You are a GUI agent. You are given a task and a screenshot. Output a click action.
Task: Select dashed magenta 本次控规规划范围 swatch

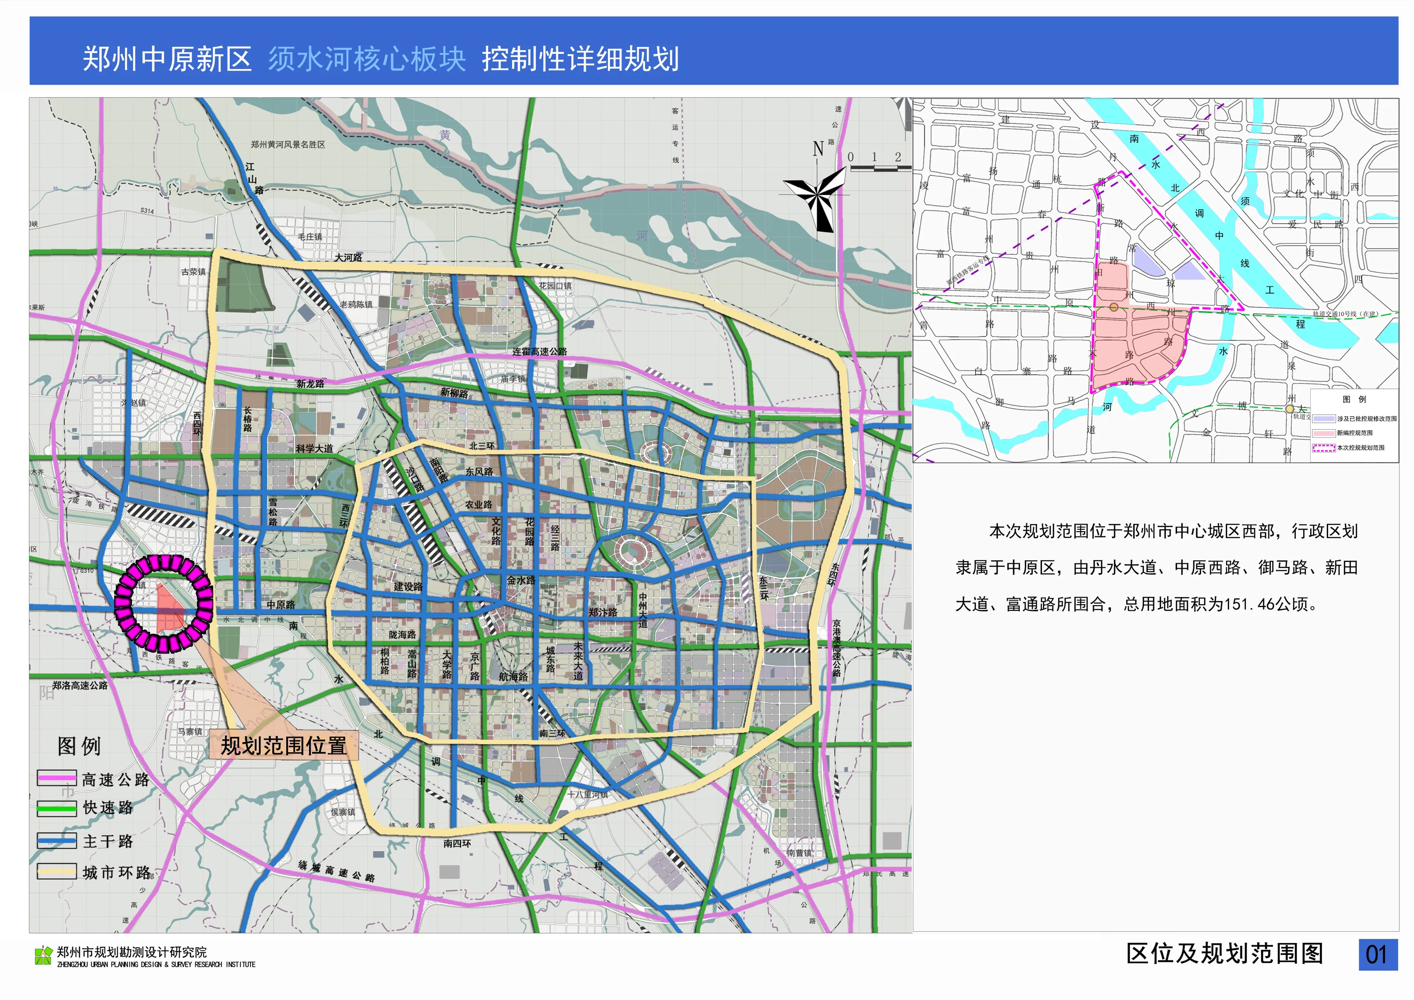click(x=1324, y=448)
